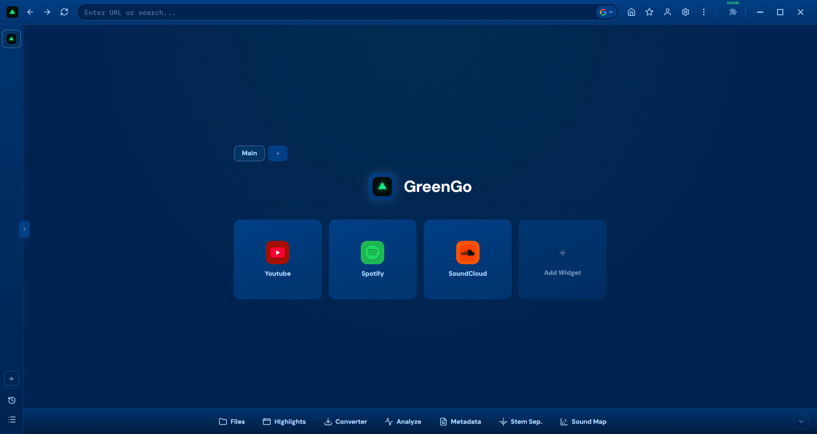
Task: Maximize the GreenGo window
Action: [x=780, y=12]
